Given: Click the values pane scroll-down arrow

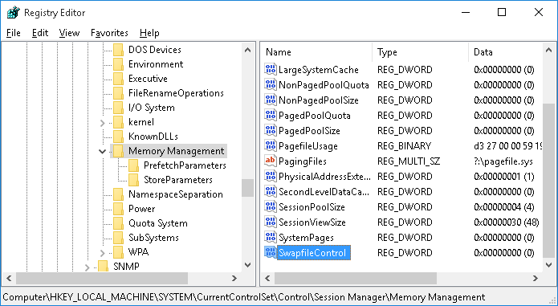Looking at the screenshot, I should tap(548, 265).
